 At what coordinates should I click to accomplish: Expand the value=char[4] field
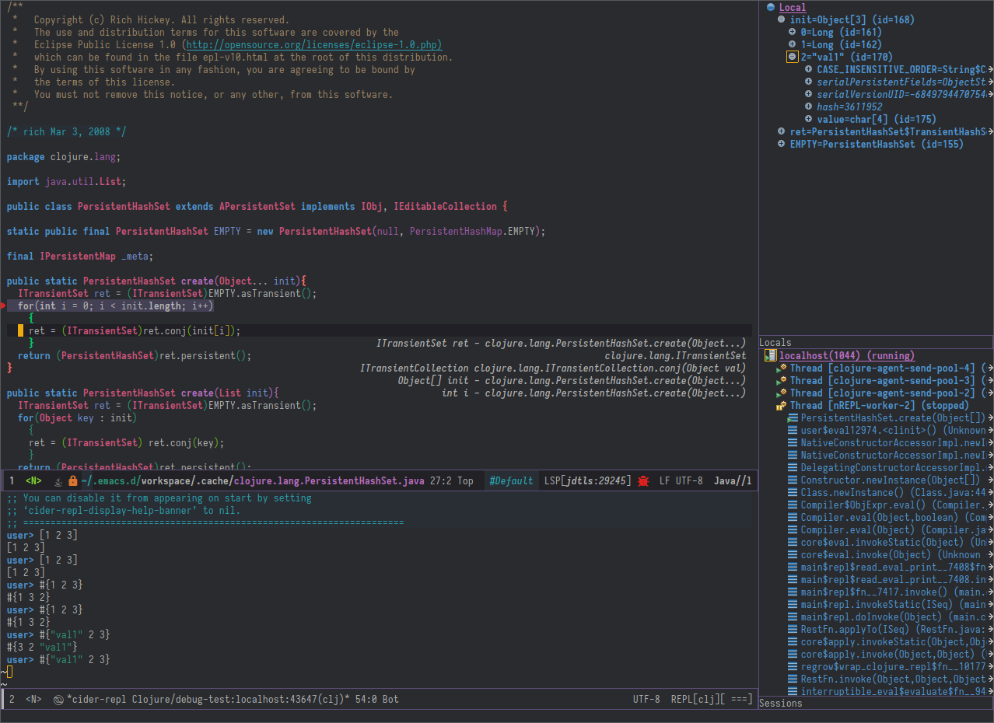click(x=809, y=120)
